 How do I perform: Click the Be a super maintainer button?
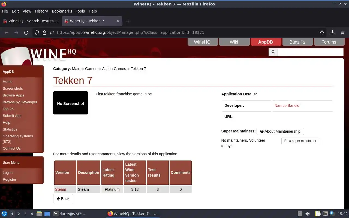click(x=300, y=141)
